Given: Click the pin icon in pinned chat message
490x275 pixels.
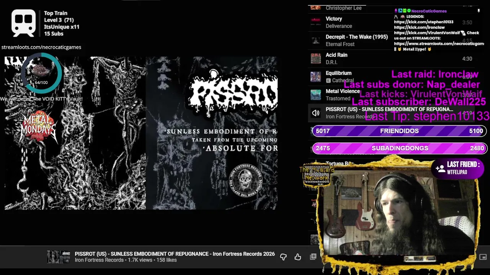Looking at the screenshot, I should 479,11.
